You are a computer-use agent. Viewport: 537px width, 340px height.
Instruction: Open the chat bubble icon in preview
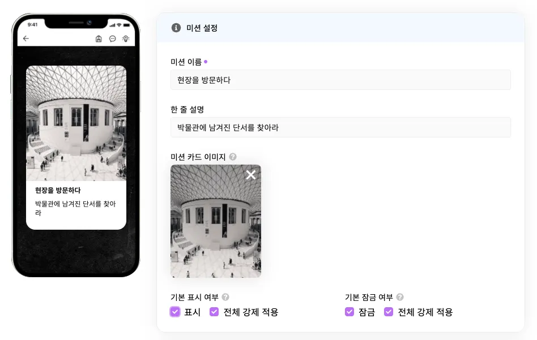click(x=112, y=38)
